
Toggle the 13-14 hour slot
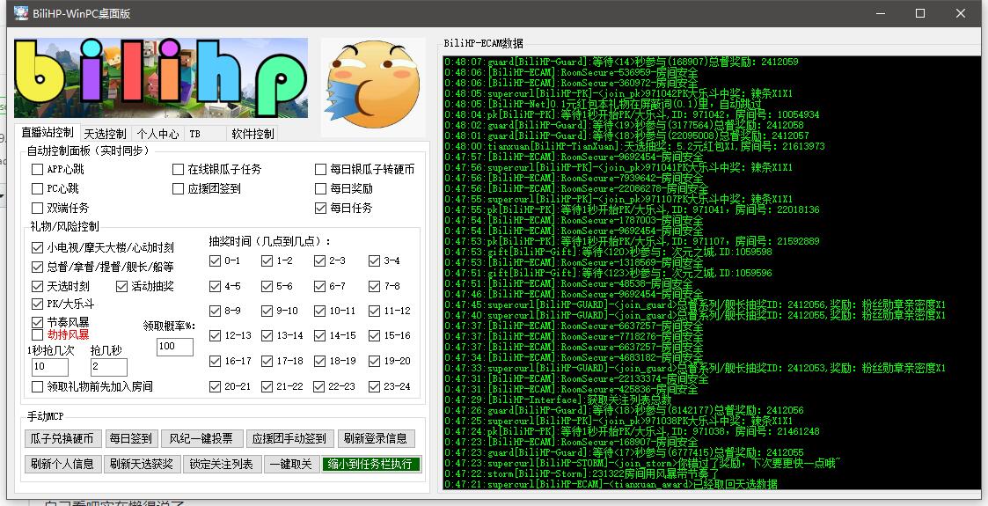pos(267,335)
